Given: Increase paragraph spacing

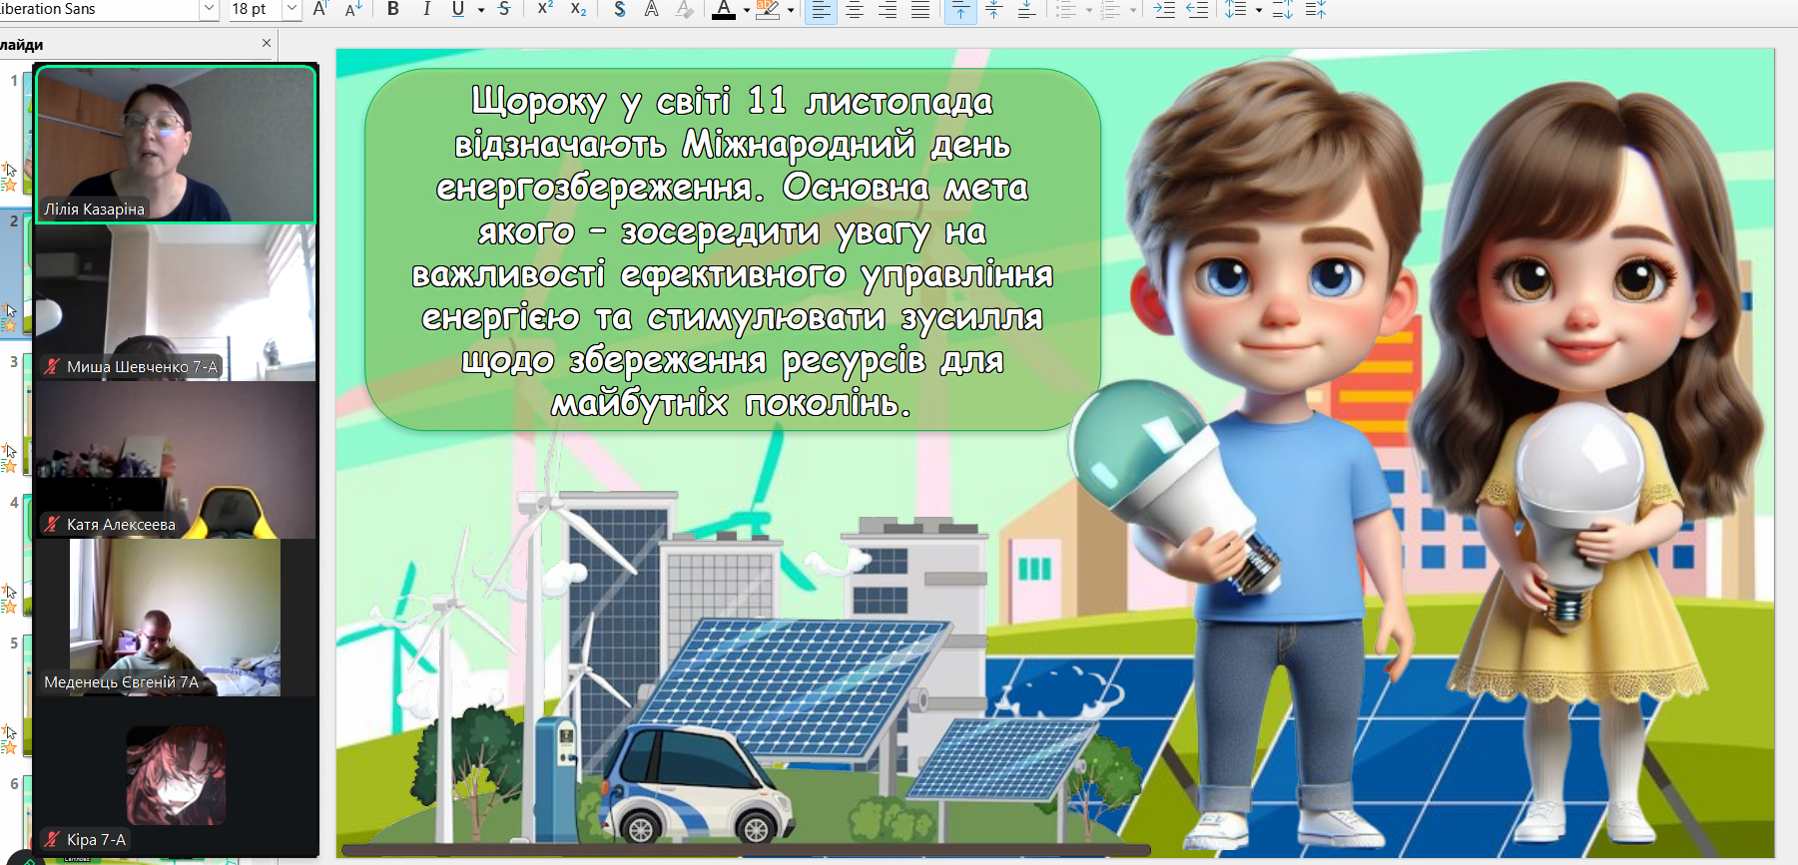Looking at the screenshot, I should coord(1283,10).
